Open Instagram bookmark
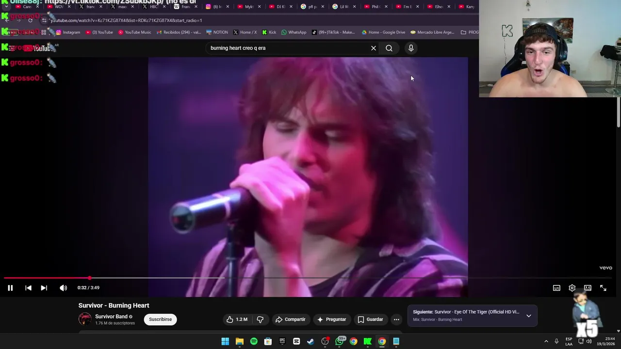Viewport: 621px width, 349px height. pos(68,32)
